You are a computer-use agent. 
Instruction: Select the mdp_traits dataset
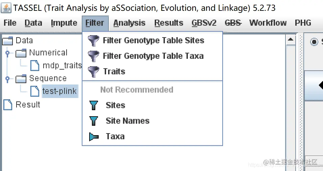coord(62,65)
